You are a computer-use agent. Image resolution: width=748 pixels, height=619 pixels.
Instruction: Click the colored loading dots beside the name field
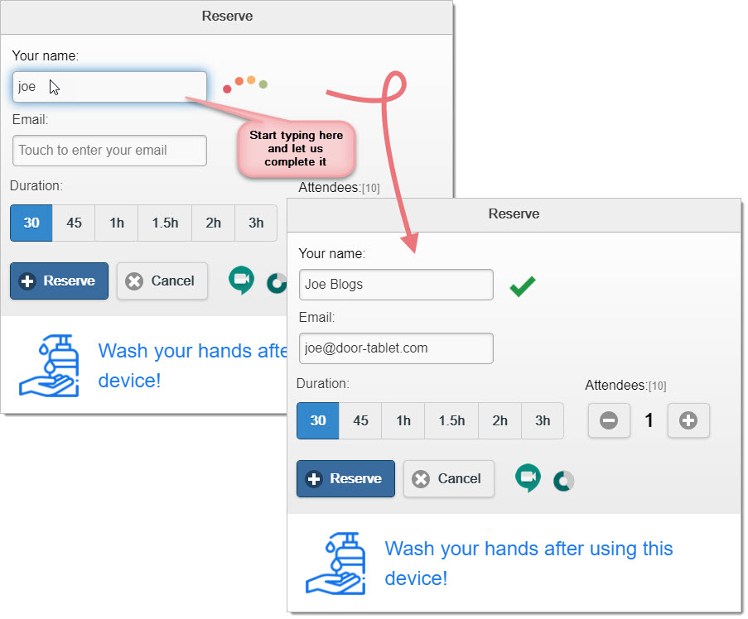pos(245,84)
